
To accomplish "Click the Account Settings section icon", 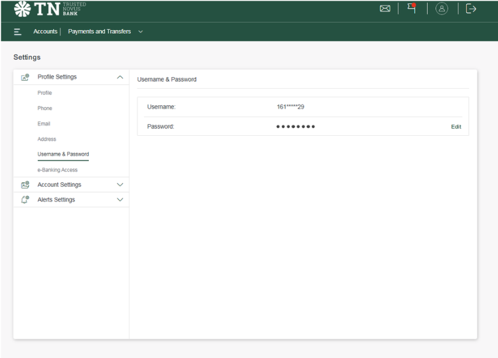I will click(x=25, y=185).
